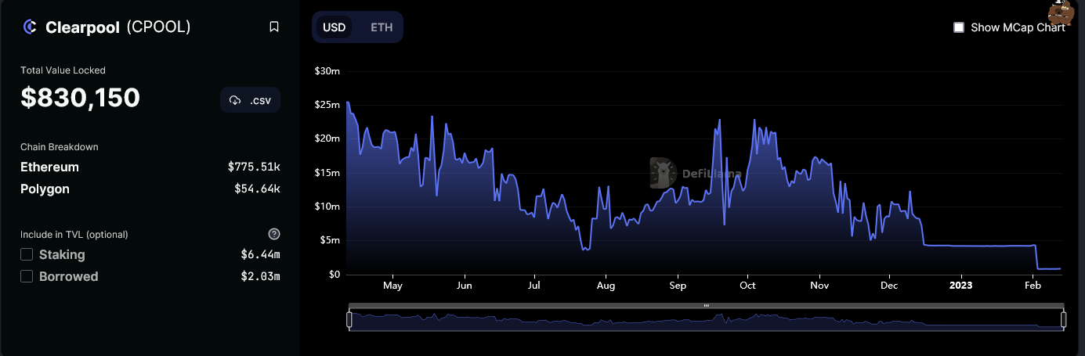Click the (CPOOL) ticker text

click(158, 27)
